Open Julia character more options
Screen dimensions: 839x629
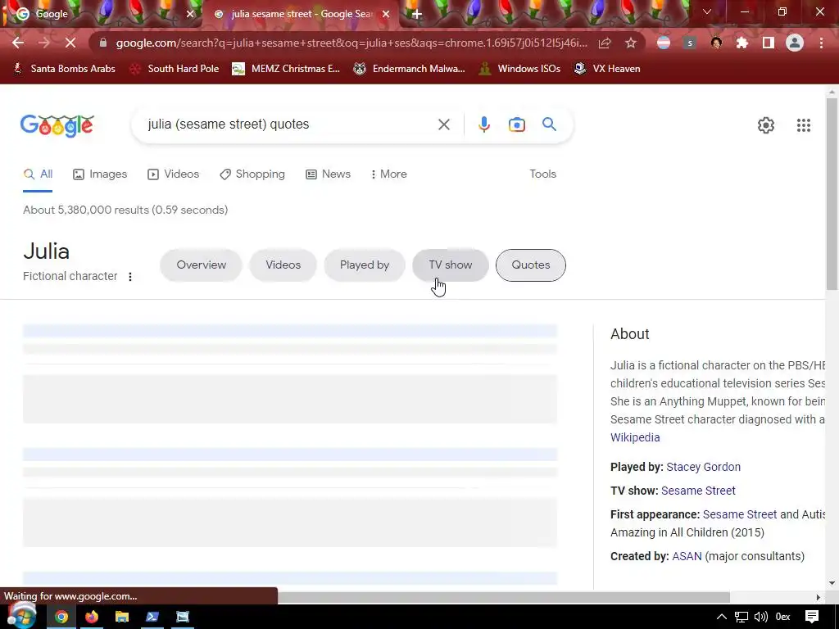[130, 277]
